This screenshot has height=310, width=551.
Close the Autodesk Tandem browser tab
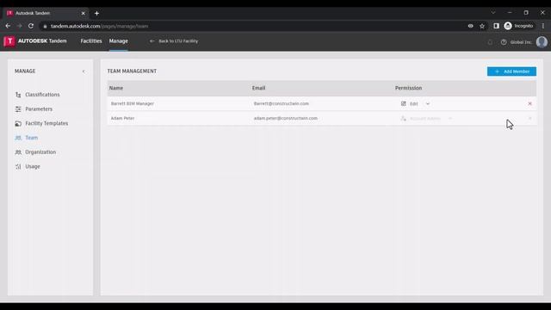click(84, 14)
